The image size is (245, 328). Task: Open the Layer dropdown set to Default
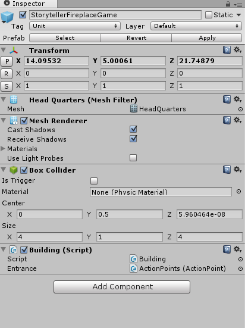[x=196, y=26]
